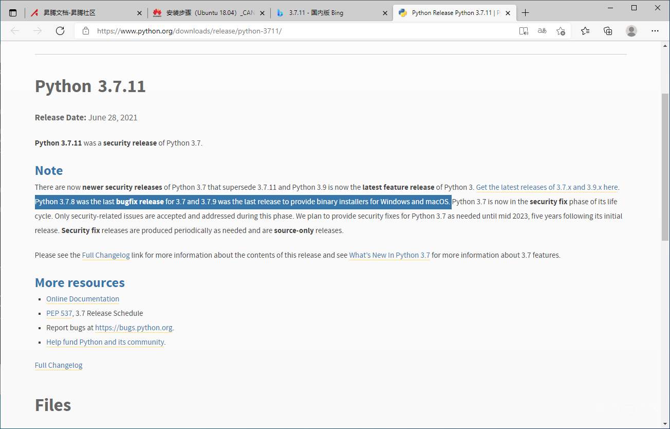Click the standalone Full Changelog link below resources
Screen dimensions: 670x429
[x=59, y=365]
